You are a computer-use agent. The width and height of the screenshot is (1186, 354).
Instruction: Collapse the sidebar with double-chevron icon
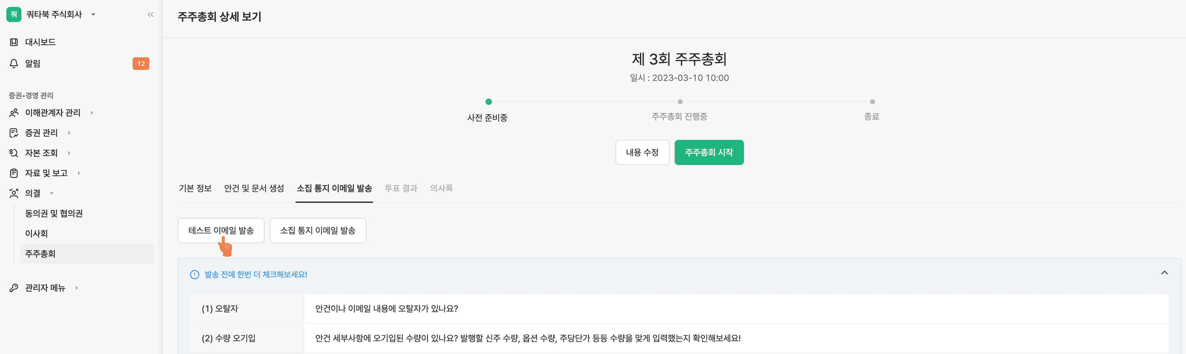click(x=151, y=15)
